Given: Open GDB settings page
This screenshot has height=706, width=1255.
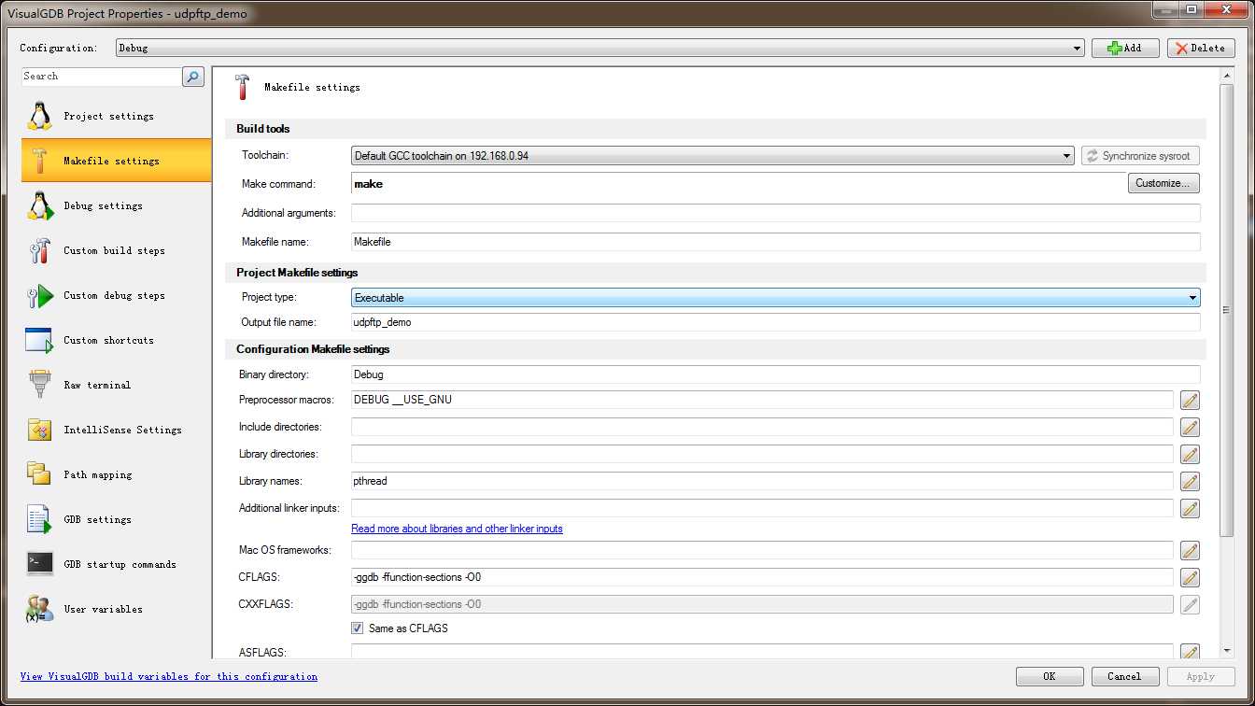Looking at the screenshot, I should (x=116, y=519).
